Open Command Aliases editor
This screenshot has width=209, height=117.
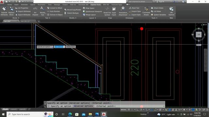[x=146, y=11]
